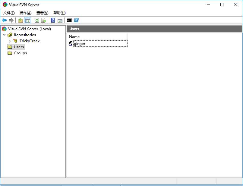
Task: Launch the PowerShell toolbar icon
Action: pyautogui.click(x=76, y=20)
